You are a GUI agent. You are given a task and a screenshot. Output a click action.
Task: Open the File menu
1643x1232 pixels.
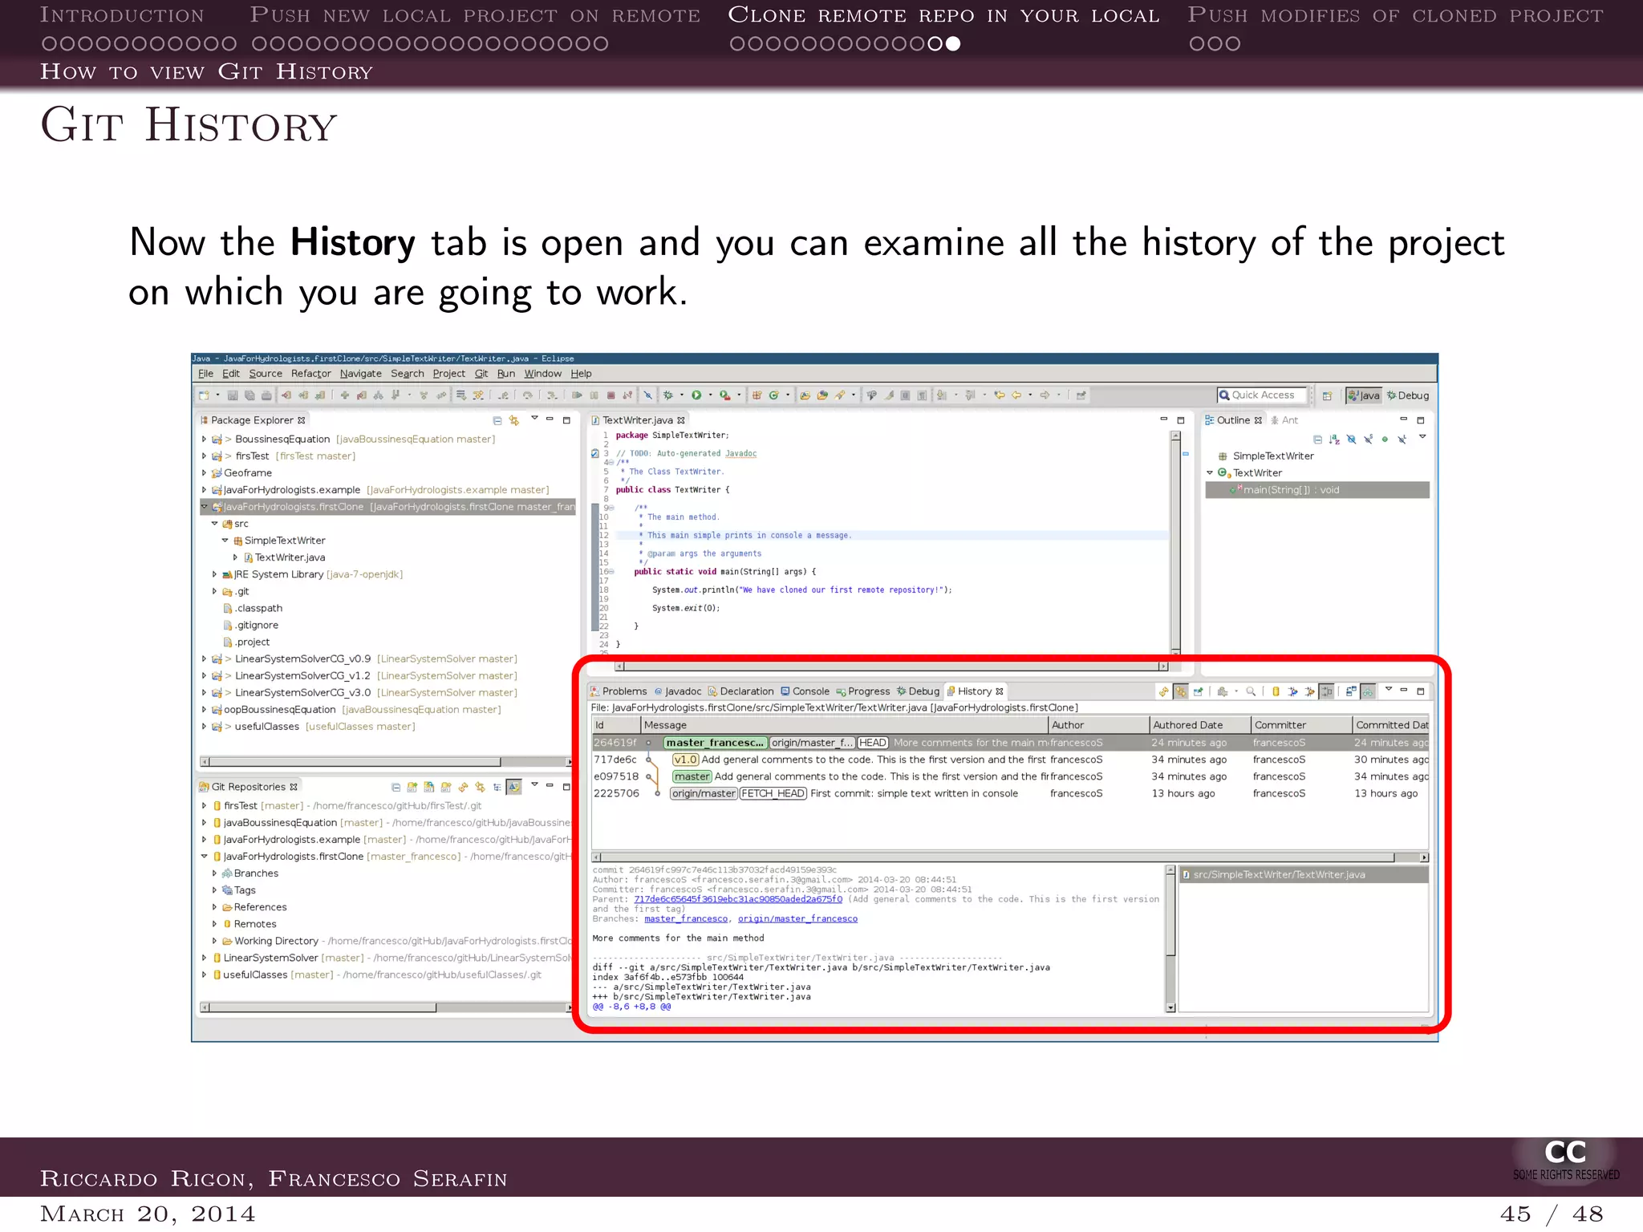point(205,374)
